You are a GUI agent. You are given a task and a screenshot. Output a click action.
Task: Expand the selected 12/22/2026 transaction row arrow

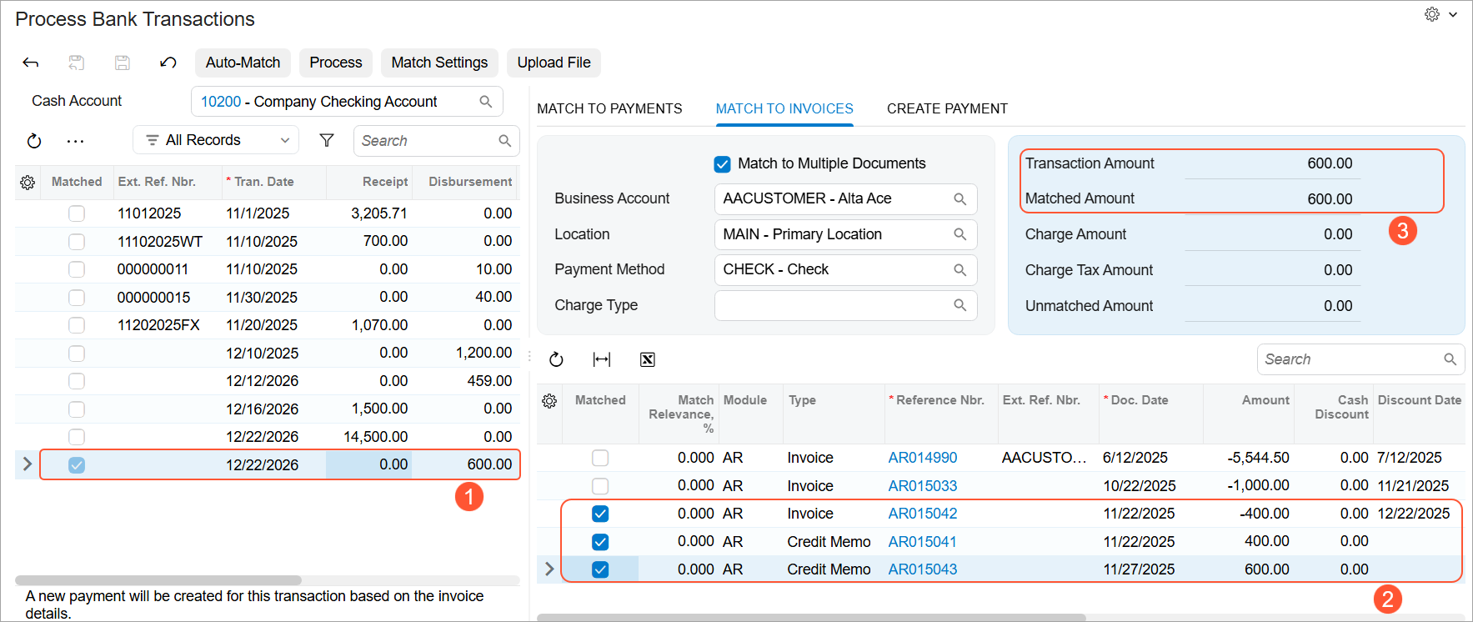27,464
